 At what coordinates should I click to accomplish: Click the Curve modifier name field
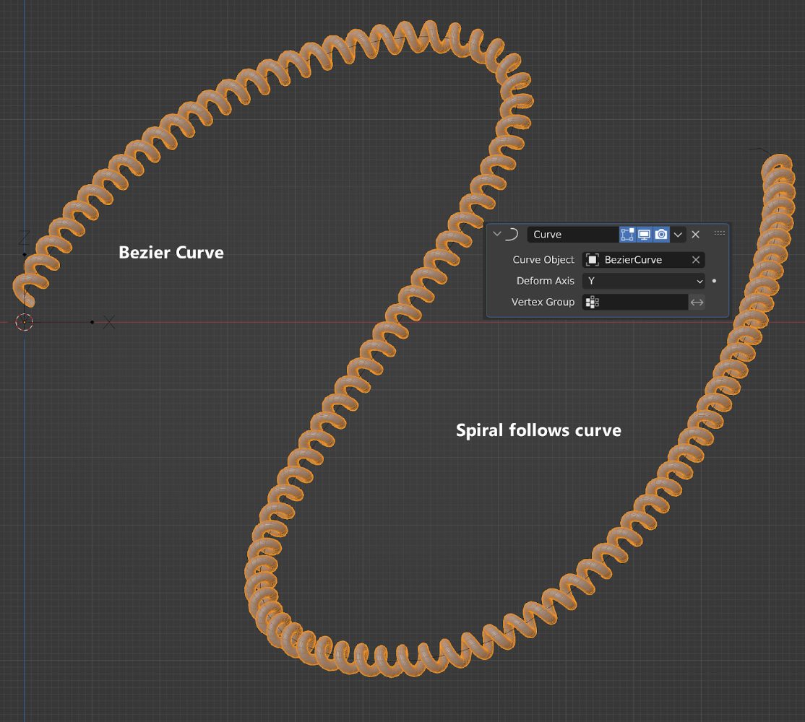click(571, 234)
